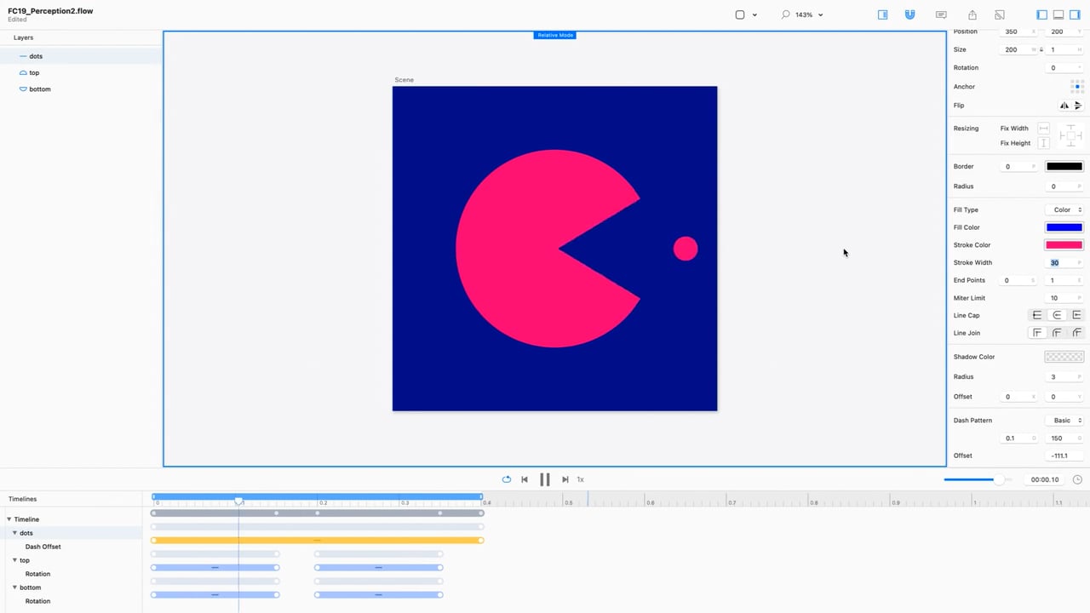Open the pink Stroke Color swatch
This screenshot has height=613, width=1090.
click(1064, 245)
